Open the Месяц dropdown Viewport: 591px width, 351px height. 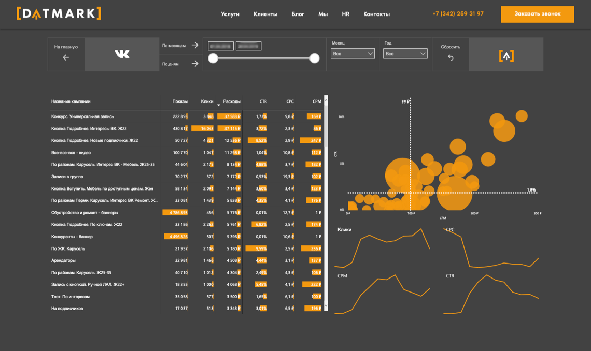tap(353, 54)
